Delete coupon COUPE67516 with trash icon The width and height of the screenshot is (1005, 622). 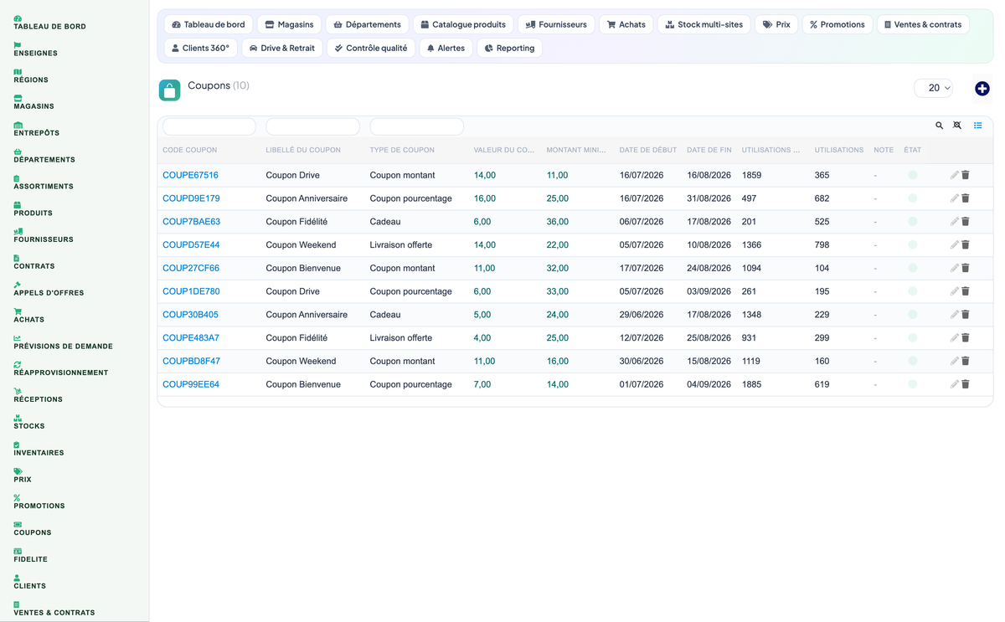(x=966, y=175)
